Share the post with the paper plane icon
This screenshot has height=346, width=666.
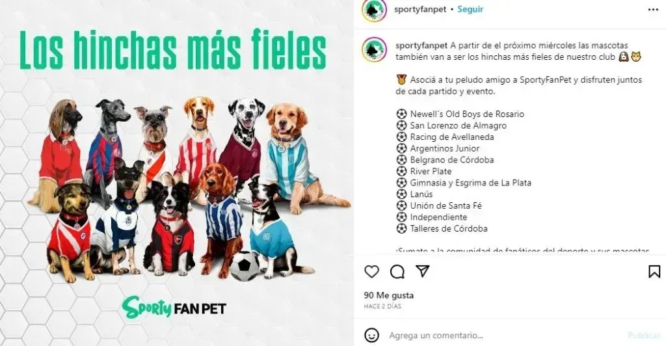(423, 271)
